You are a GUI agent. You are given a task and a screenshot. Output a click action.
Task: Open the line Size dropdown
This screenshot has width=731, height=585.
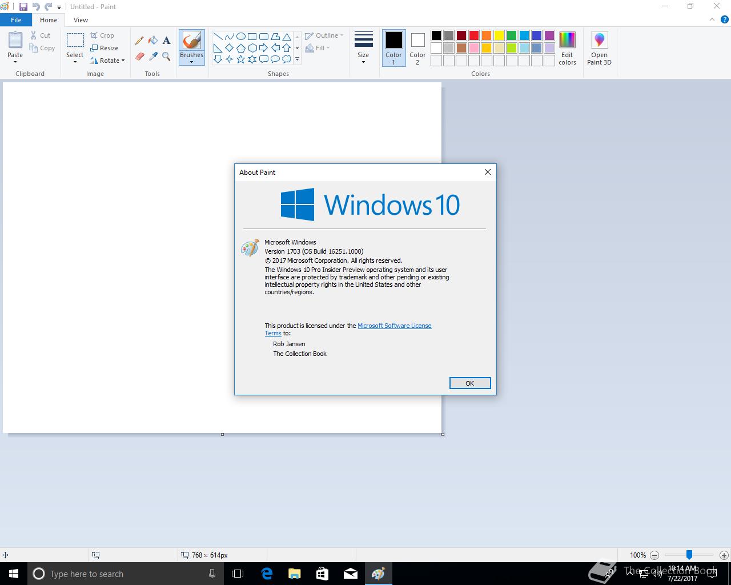click(363, 48)
